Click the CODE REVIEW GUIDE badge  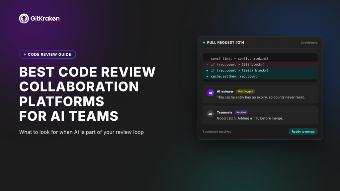[47, 54]
